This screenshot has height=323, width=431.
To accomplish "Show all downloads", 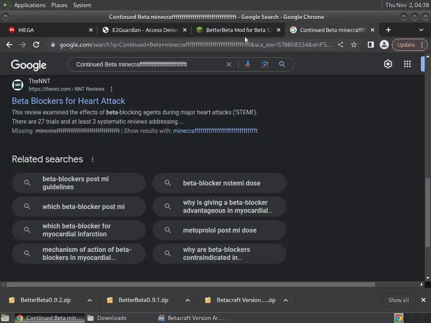I will click(398, 300).
